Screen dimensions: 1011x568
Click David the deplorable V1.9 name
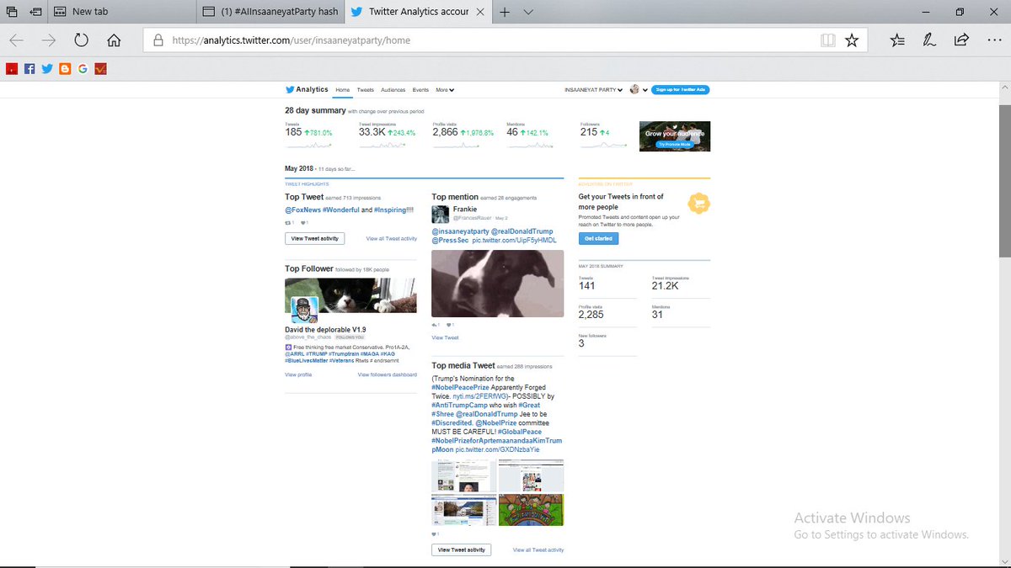pyautogui.click(x=325, y=330)
